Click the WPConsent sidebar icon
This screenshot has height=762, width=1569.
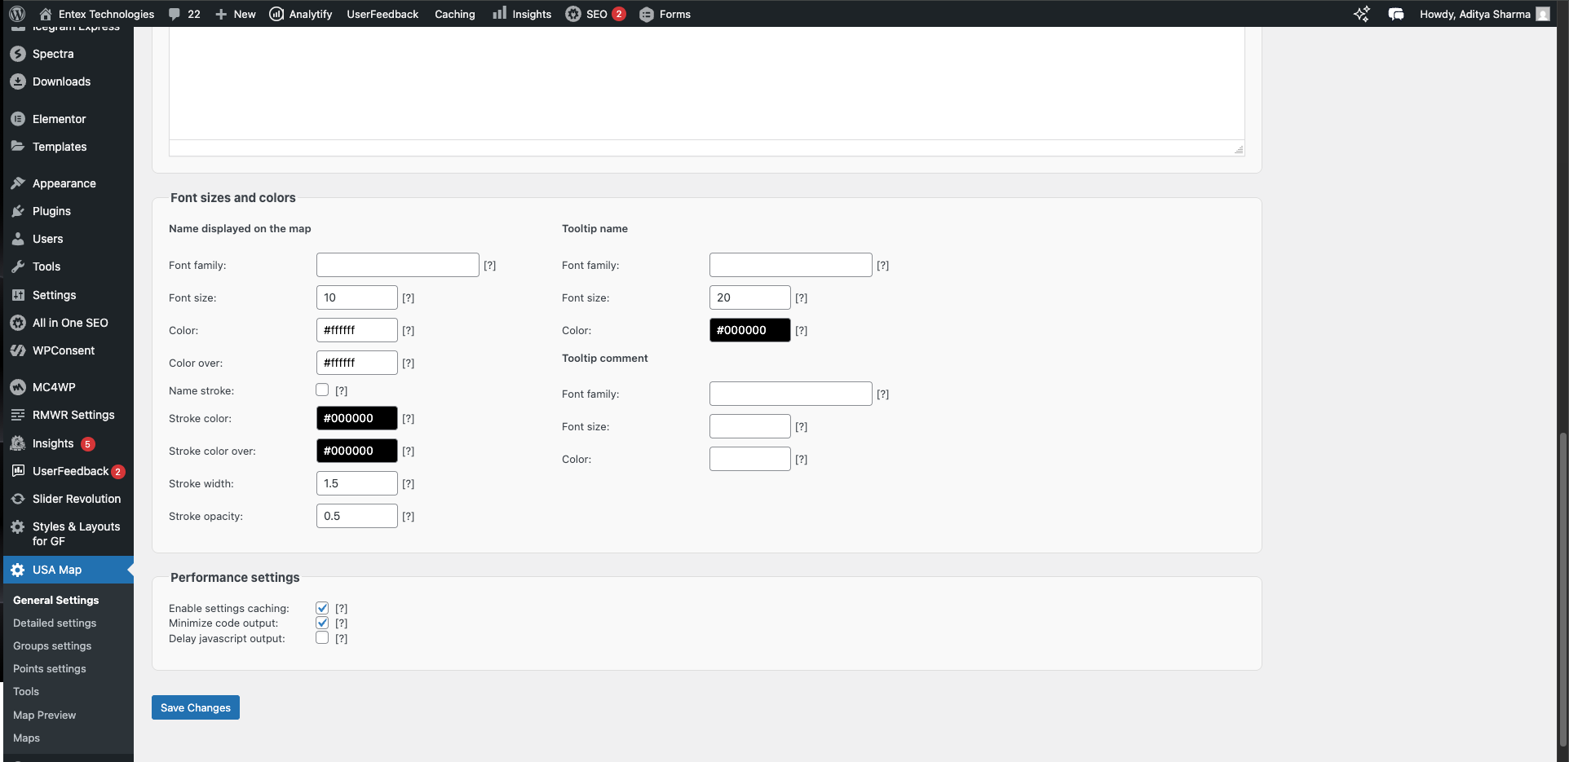[18, 350]
